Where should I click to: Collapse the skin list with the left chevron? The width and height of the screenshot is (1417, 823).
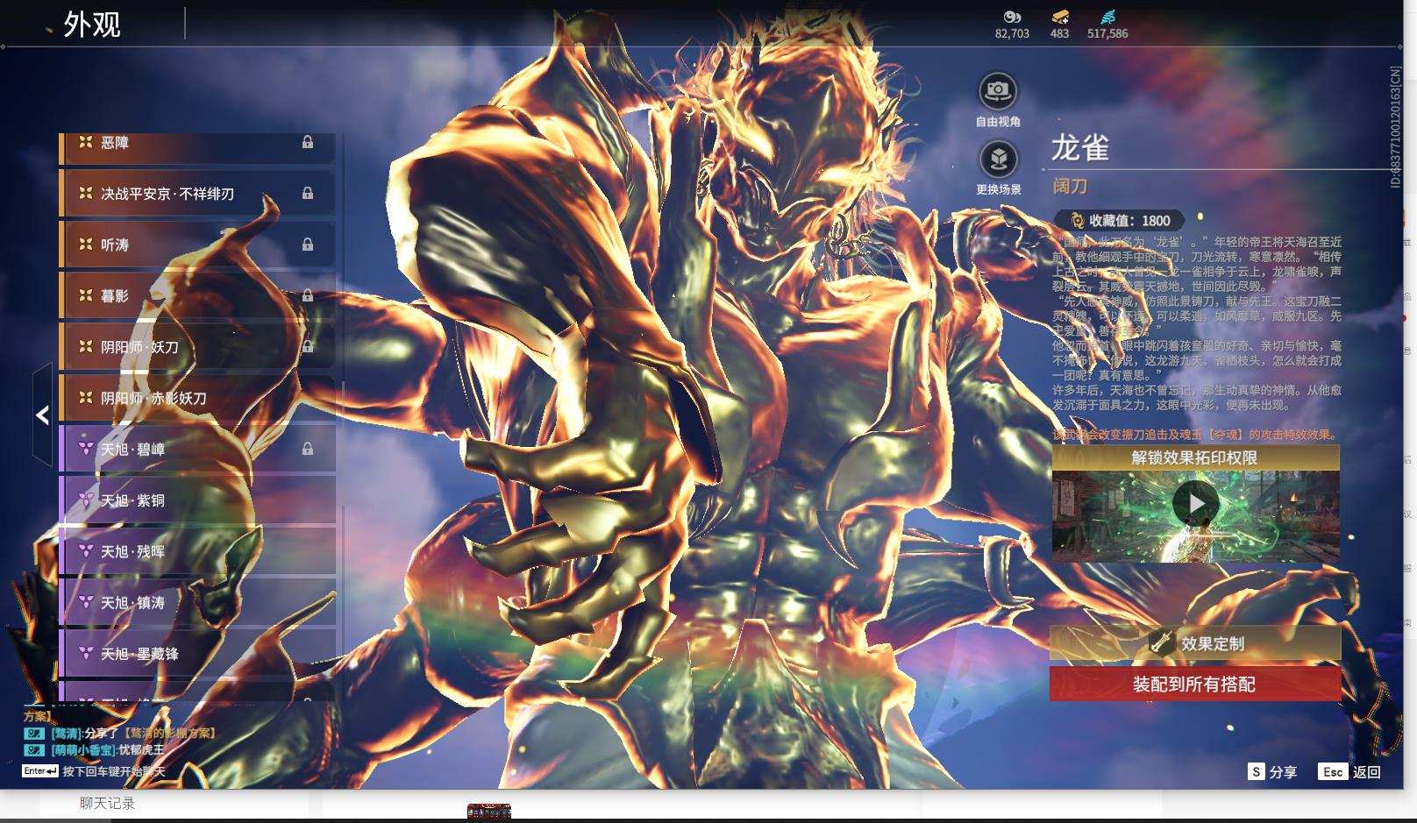click(x=42, y=415)
